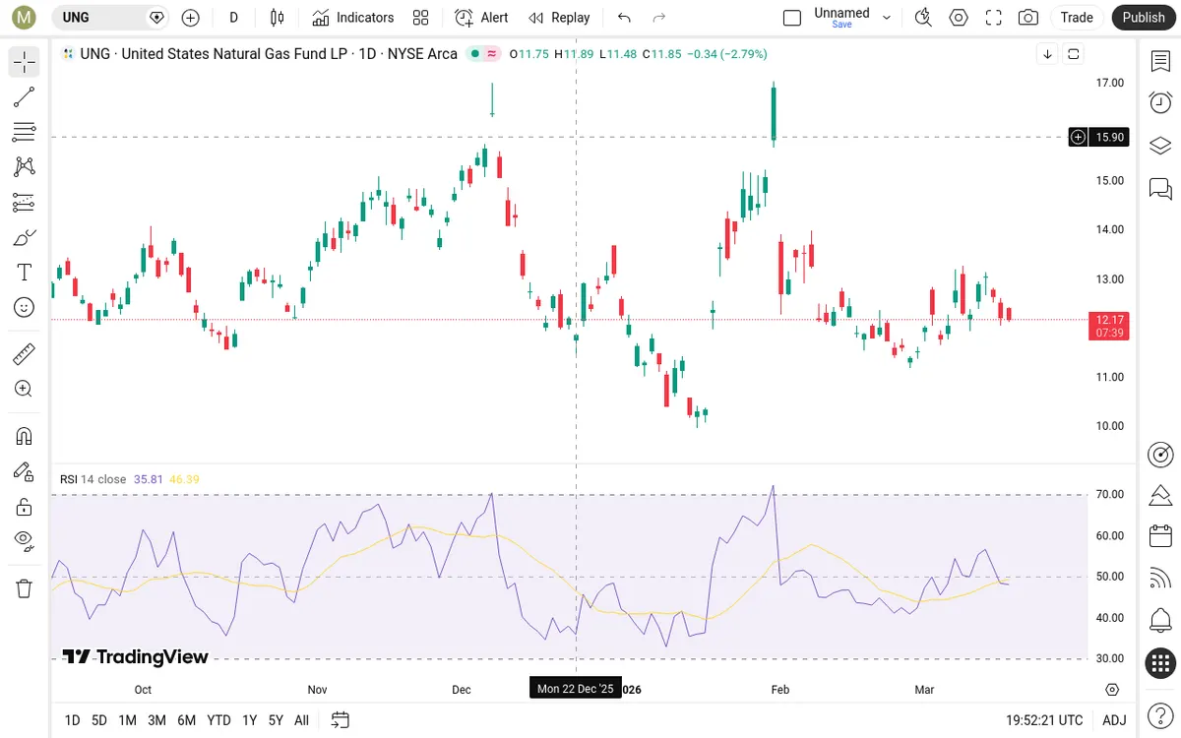This screenshot has height=738, width=1181.
Task: Open the forecasting and measurement tools
Action: pyautogui.click(x=25, y=202)
